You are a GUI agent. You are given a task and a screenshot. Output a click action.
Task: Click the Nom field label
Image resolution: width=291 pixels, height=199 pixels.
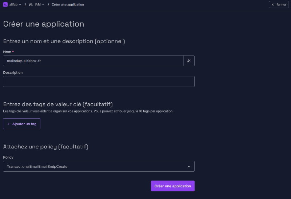(7, 52)
